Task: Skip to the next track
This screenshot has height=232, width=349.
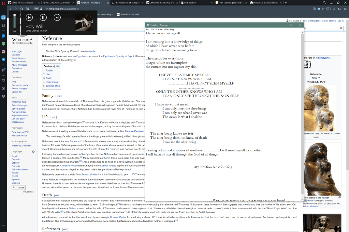Action: pos(57,17)
